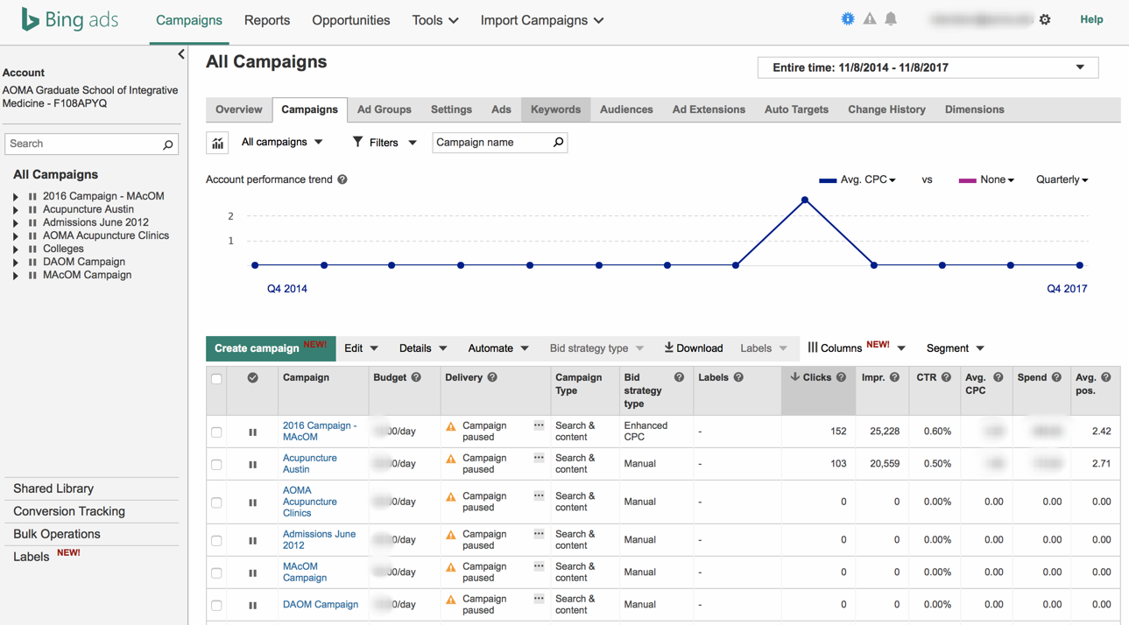Open the Delivery column help icon
Screen dimensions: 1129x625
[x=492, y=377]
